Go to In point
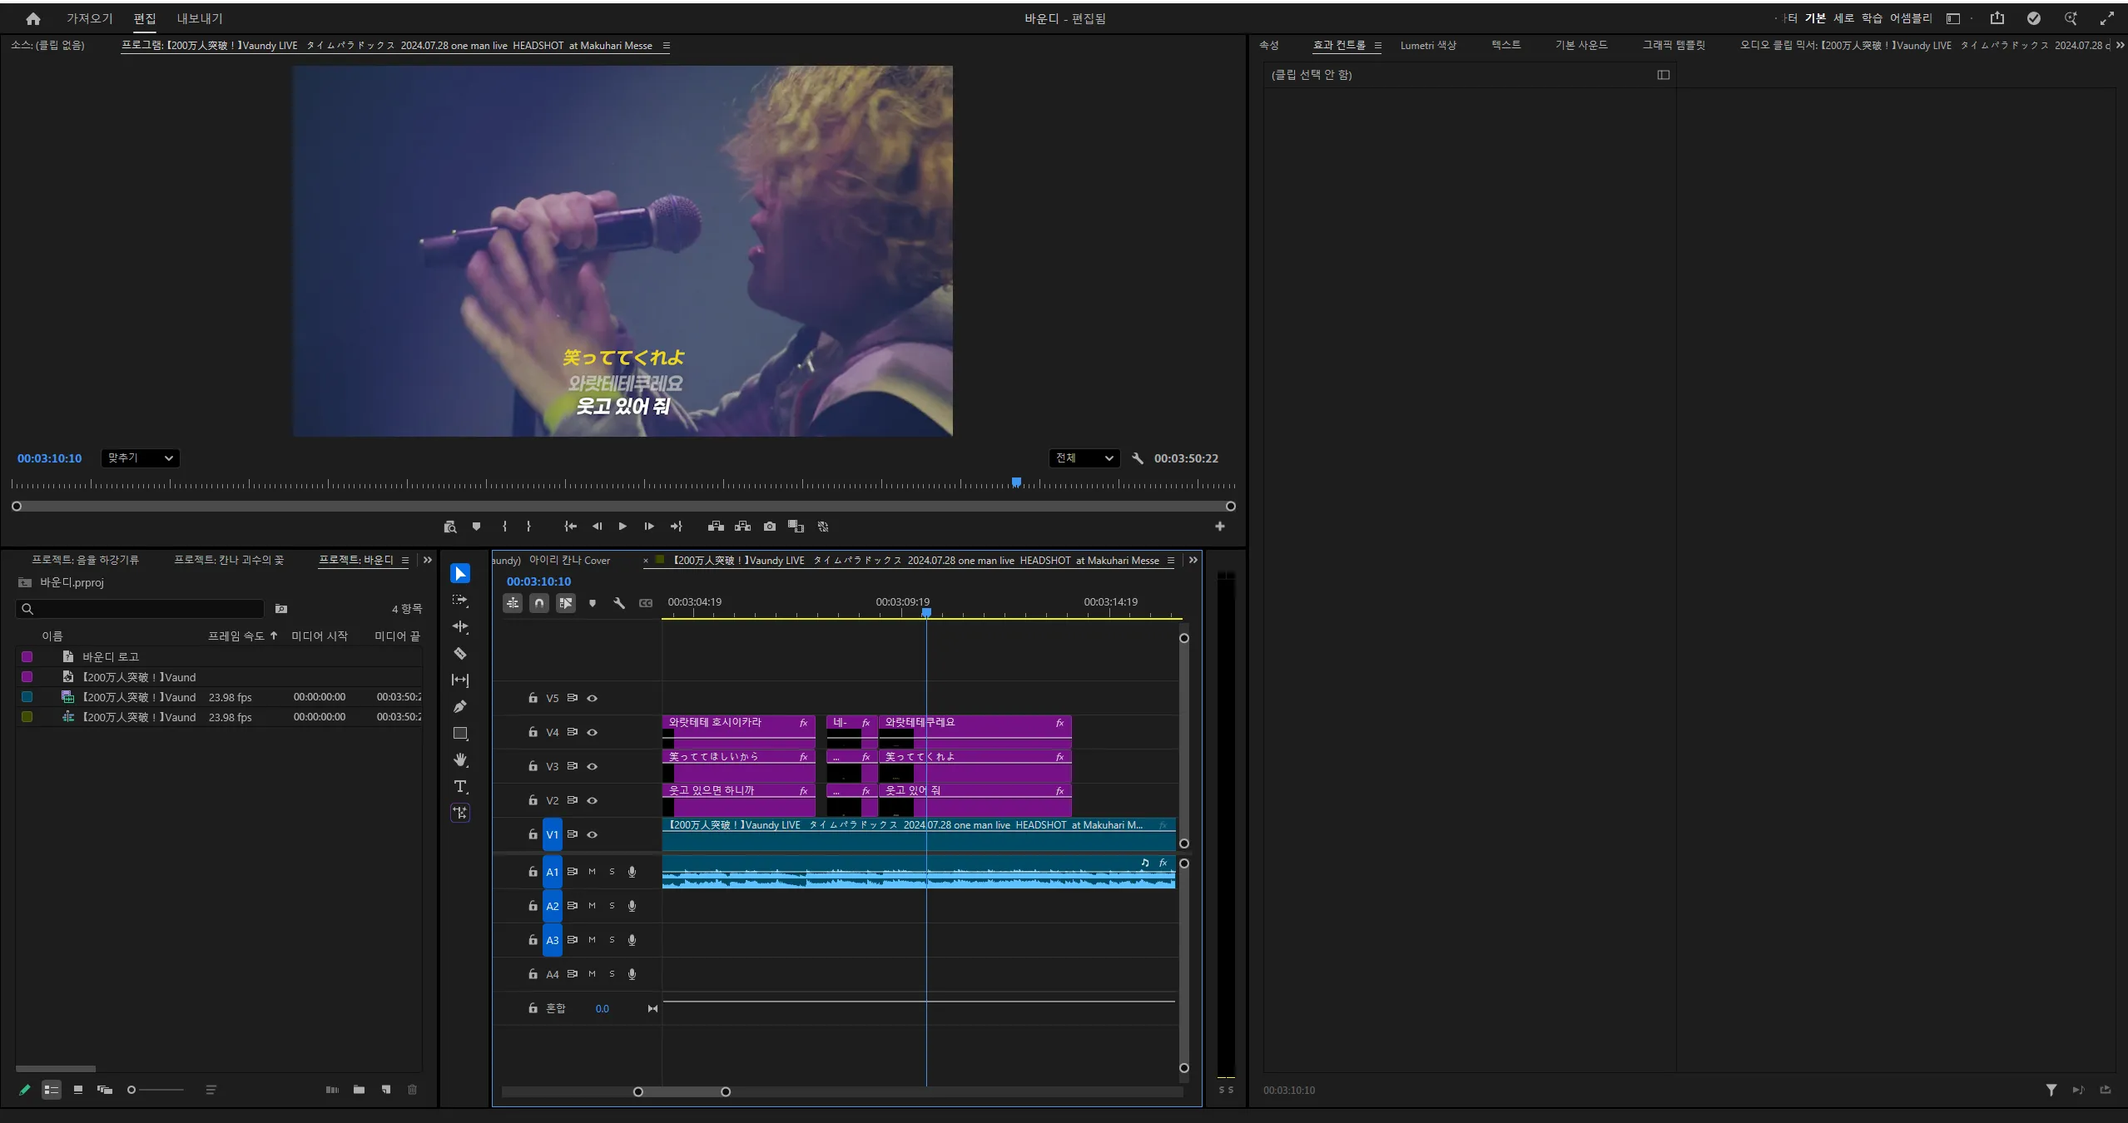 coord(570,527)
